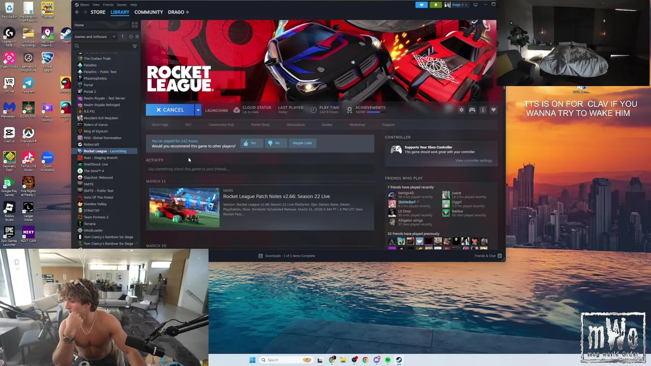Open the Games menu
The height and width of the screenshot is (366, 651).
pos(122,5)
